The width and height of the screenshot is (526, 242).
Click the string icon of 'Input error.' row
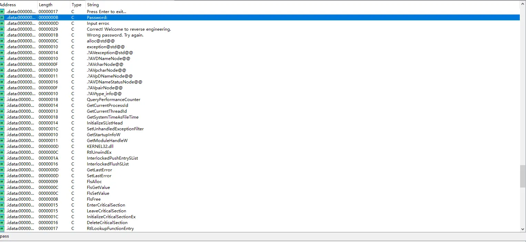click(2, 23)
